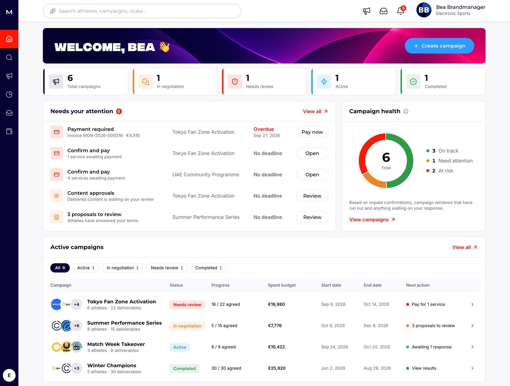Screen dimensions: 510x386
Task: Open the search icon in the sidebar
Action: click(x=9, y=57)
